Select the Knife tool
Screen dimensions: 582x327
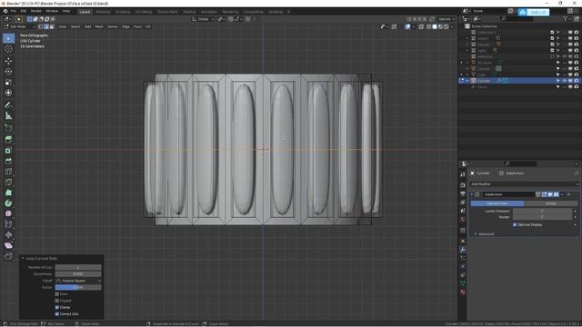pos(8,182)
